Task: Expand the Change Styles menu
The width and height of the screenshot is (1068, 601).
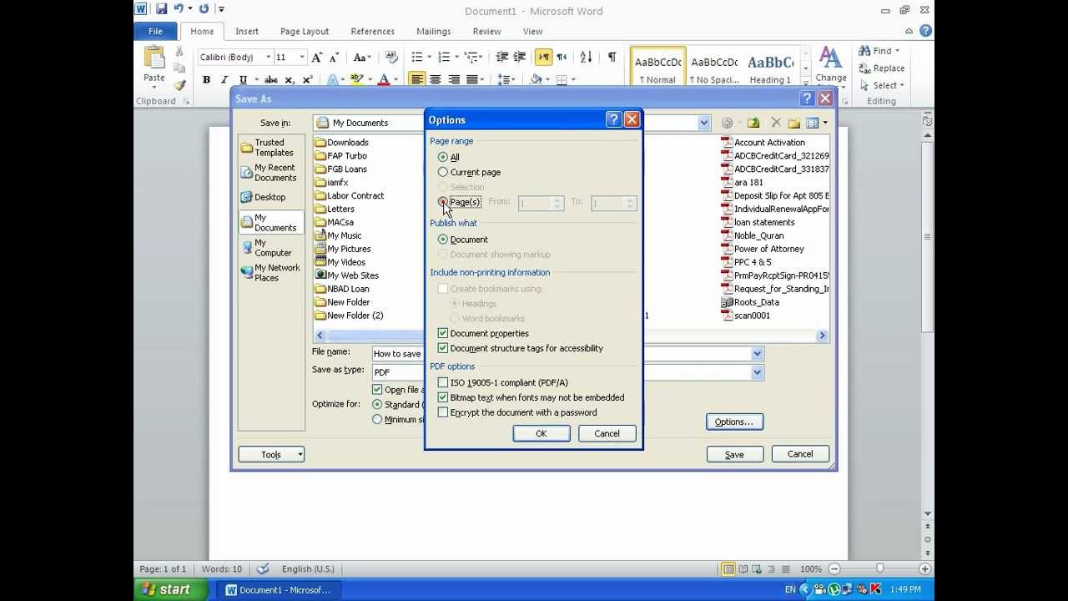Action: point(831,66)
